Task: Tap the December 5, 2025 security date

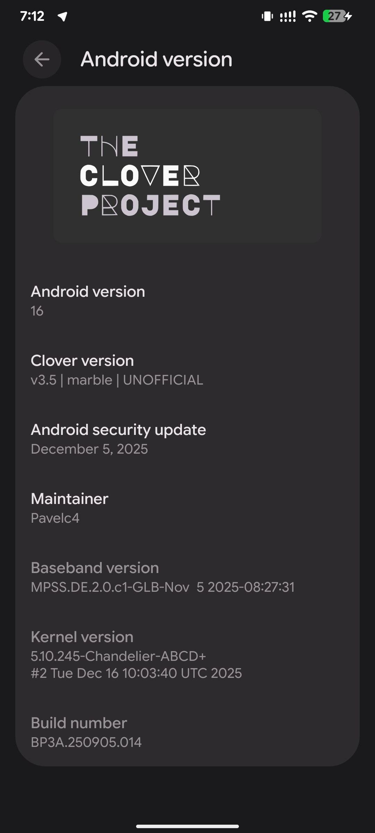Action: click(89, 449)
